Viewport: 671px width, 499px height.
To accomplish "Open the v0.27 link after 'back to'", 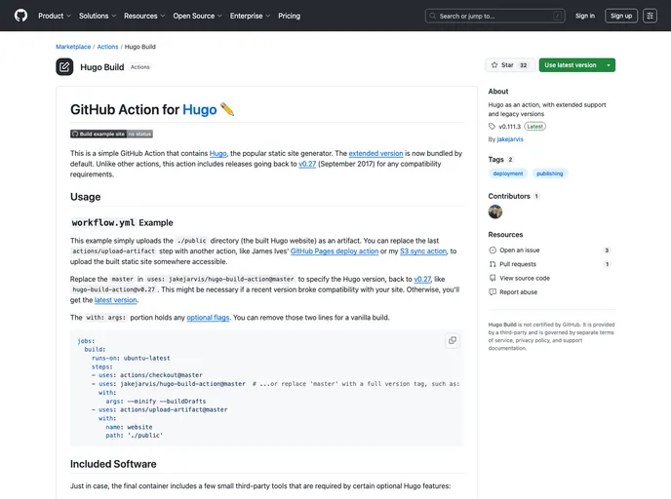I will coord(422,279).
